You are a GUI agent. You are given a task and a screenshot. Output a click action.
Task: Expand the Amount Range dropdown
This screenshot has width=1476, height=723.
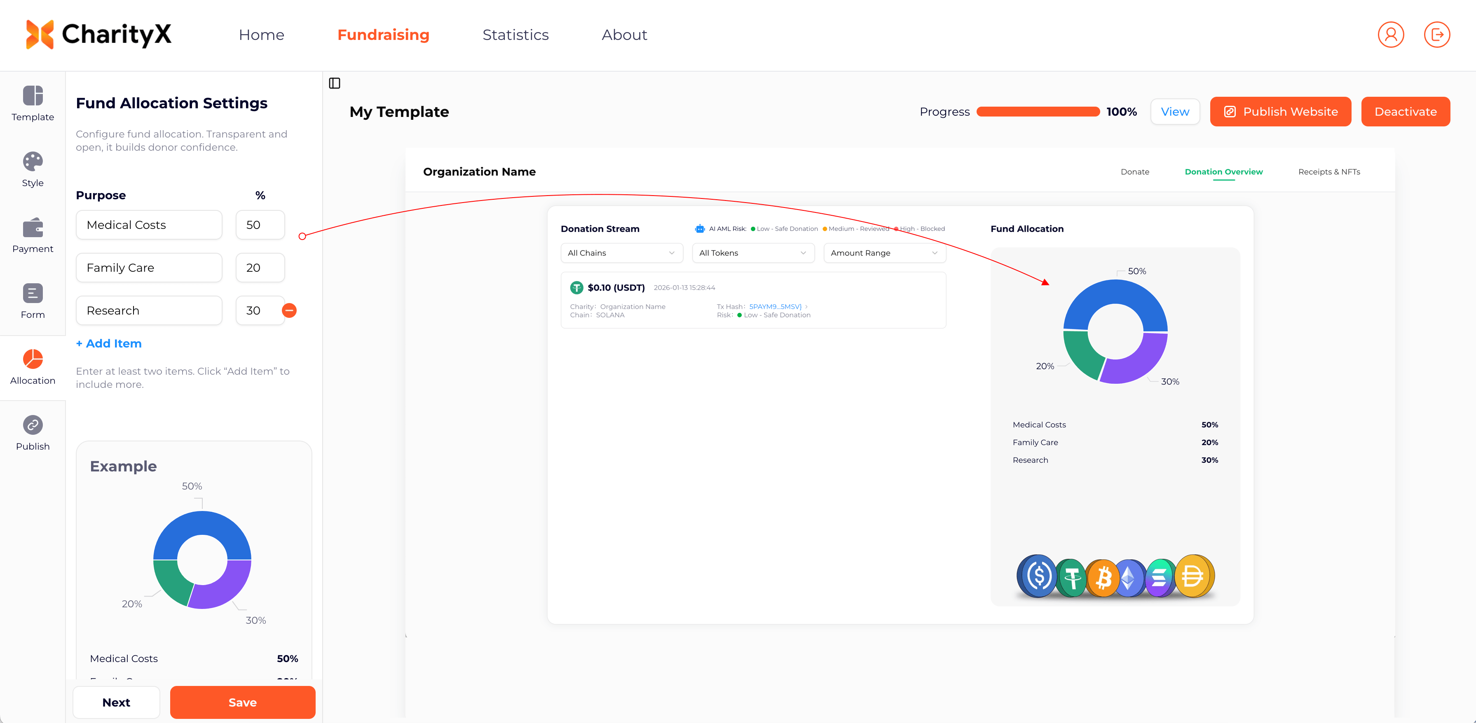tap(884, 253)
